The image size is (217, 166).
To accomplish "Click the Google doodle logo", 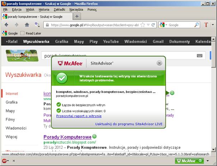I will 22,55.
